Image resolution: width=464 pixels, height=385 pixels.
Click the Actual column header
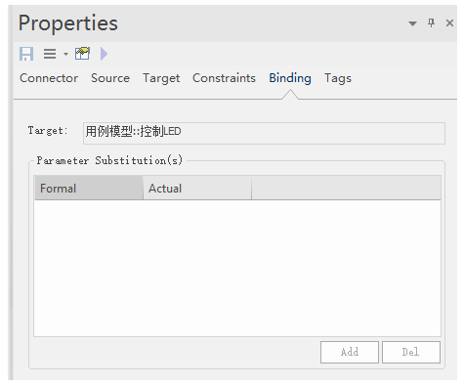pyautogui.click(x=197, y=188)
